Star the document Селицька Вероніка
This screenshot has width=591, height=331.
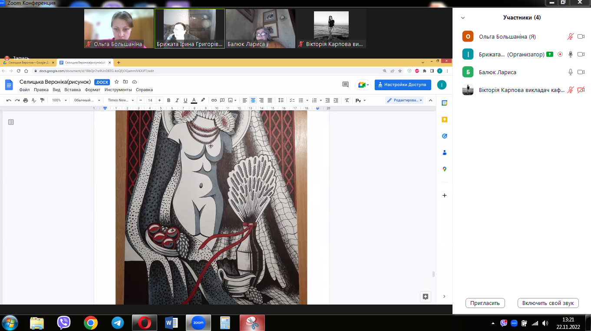coord(116,82)
